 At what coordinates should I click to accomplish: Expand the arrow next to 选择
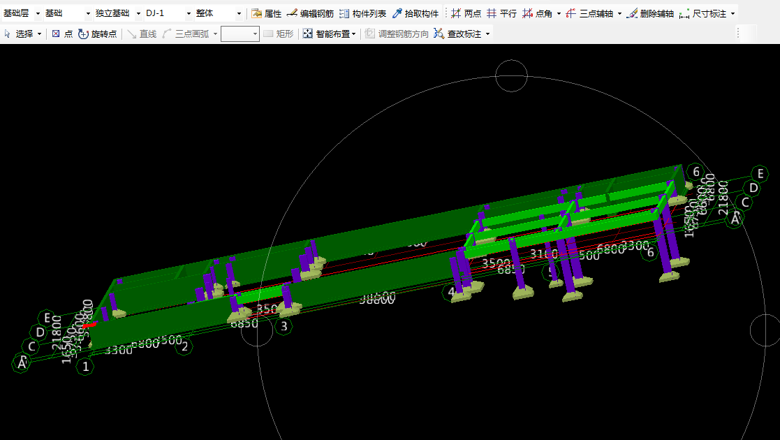point(39,34)
